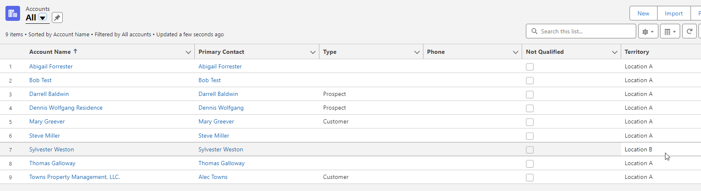Check Not Qualified for Mary Greever

pyautogui.click(x=530, y=122)
